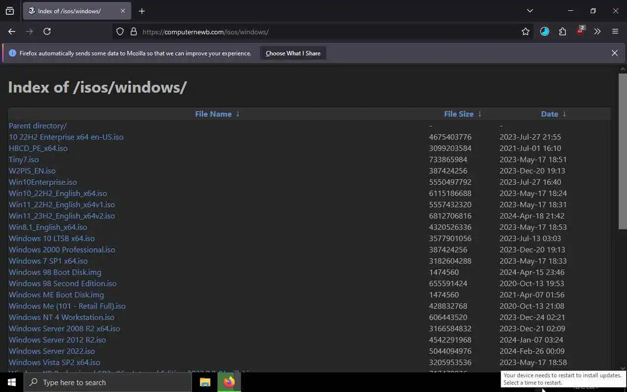
Task: Go back to the previous page
Action: [x=12, y=31]
